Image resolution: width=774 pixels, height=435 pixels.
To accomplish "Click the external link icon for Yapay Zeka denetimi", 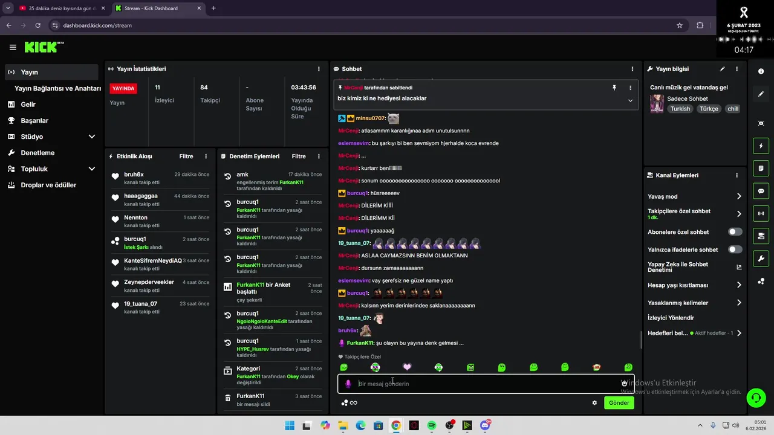I will point(739,267).
